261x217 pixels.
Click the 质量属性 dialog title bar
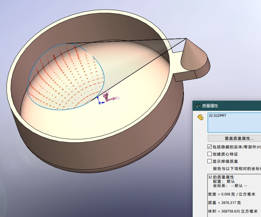(x=230, y=106)
